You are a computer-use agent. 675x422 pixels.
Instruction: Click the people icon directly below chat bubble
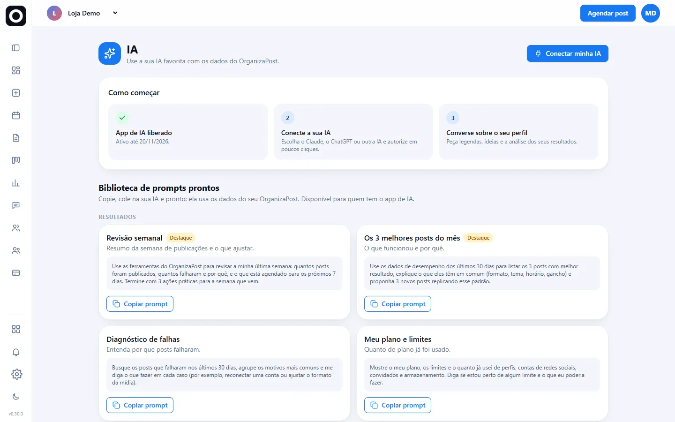[16, 228]
